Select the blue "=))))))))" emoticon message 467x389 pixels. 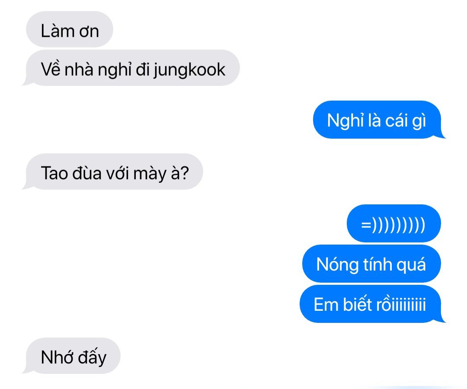pos(393,223)
